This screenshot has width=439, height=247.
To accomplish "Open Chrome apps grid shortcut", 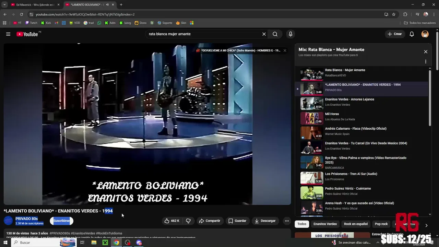I will [4, 23].
